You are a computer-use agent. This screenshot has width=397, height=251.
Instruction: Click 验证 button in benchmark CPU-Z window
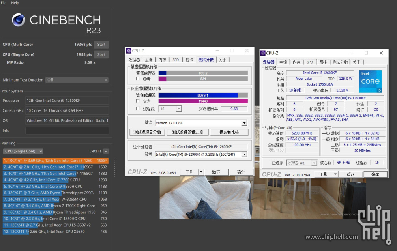(x=216, y=172)
